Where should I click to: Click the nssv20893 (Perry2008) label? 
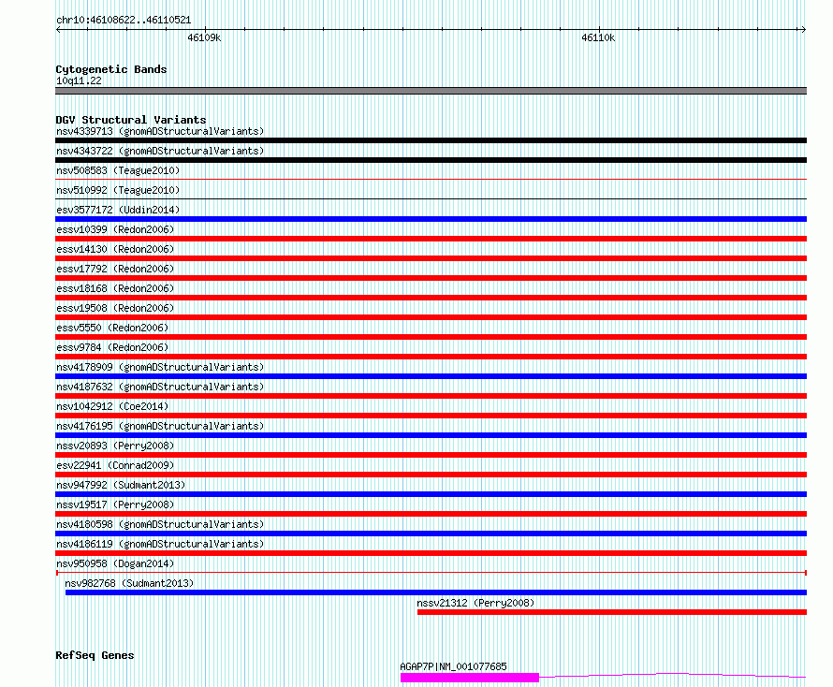[x=115, y=446]
